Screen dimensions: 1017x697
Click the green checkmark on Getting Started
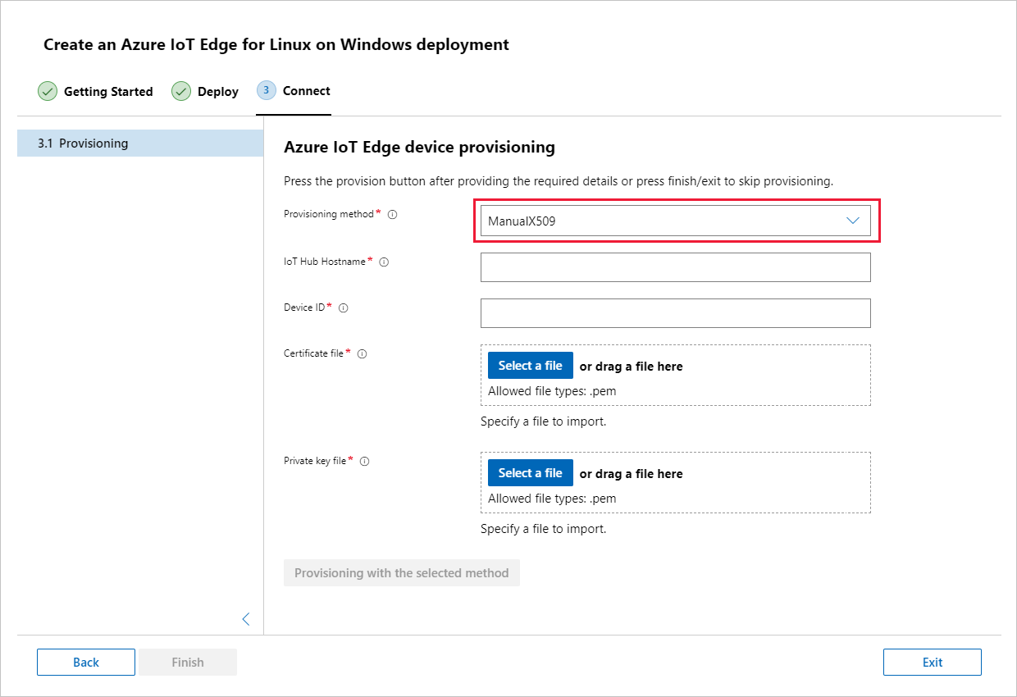pos(48,91)
